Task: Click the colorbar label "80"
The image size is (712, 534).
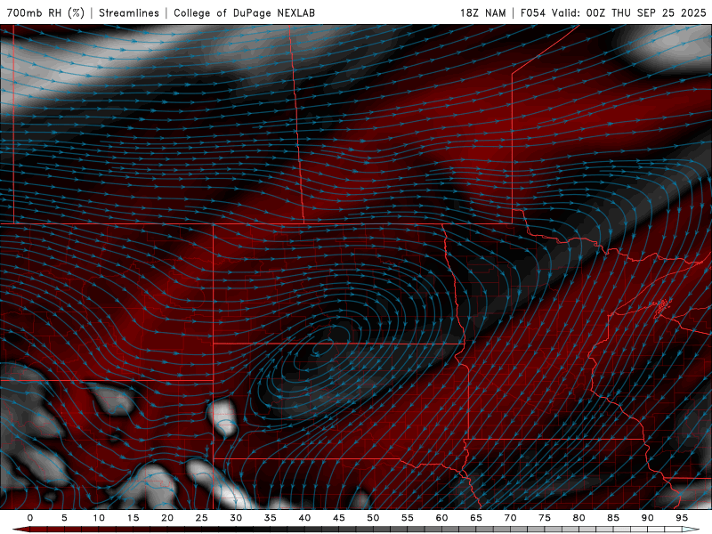Action: [x=578, y=518]
